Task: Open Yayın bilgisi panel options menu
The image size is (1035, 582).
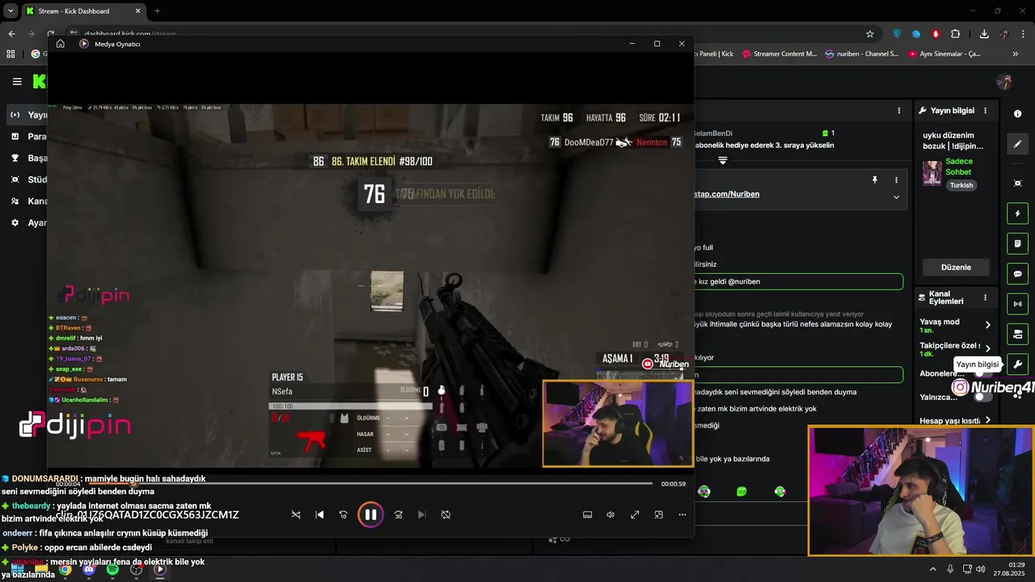Action: click(985, 111)
